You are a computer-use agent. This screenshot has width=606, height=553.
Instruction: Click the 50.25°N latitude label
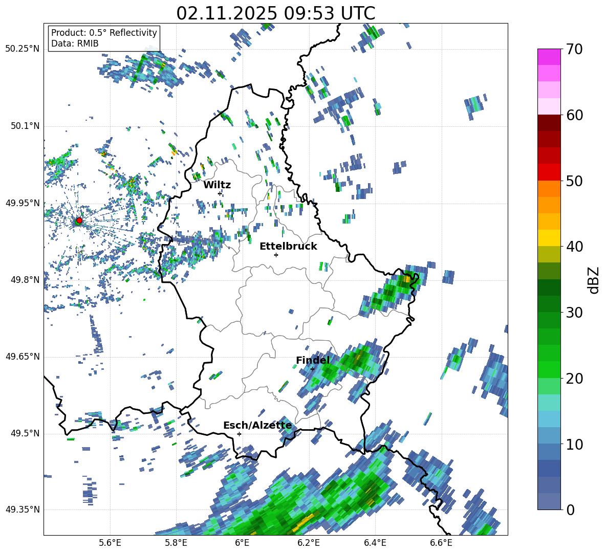23,49
